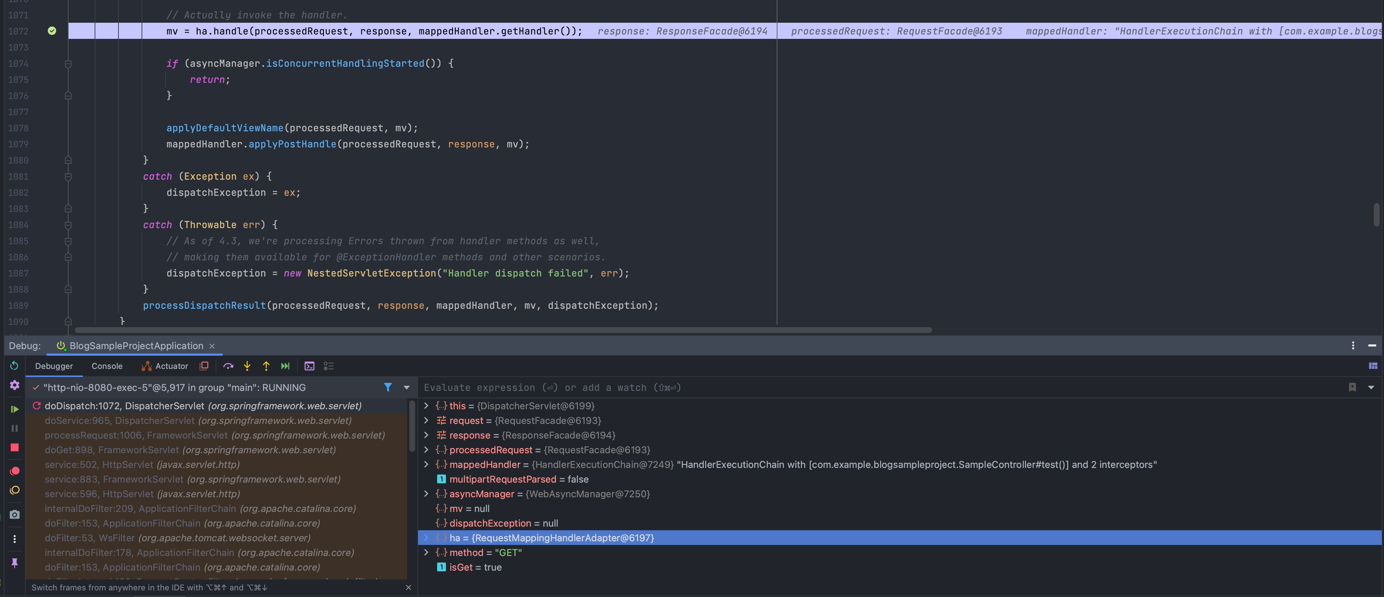Click the editor horizontal scrollbar
Image resolution: width=1384 pixels, height=597 pixels.
[x=503, y=330]
